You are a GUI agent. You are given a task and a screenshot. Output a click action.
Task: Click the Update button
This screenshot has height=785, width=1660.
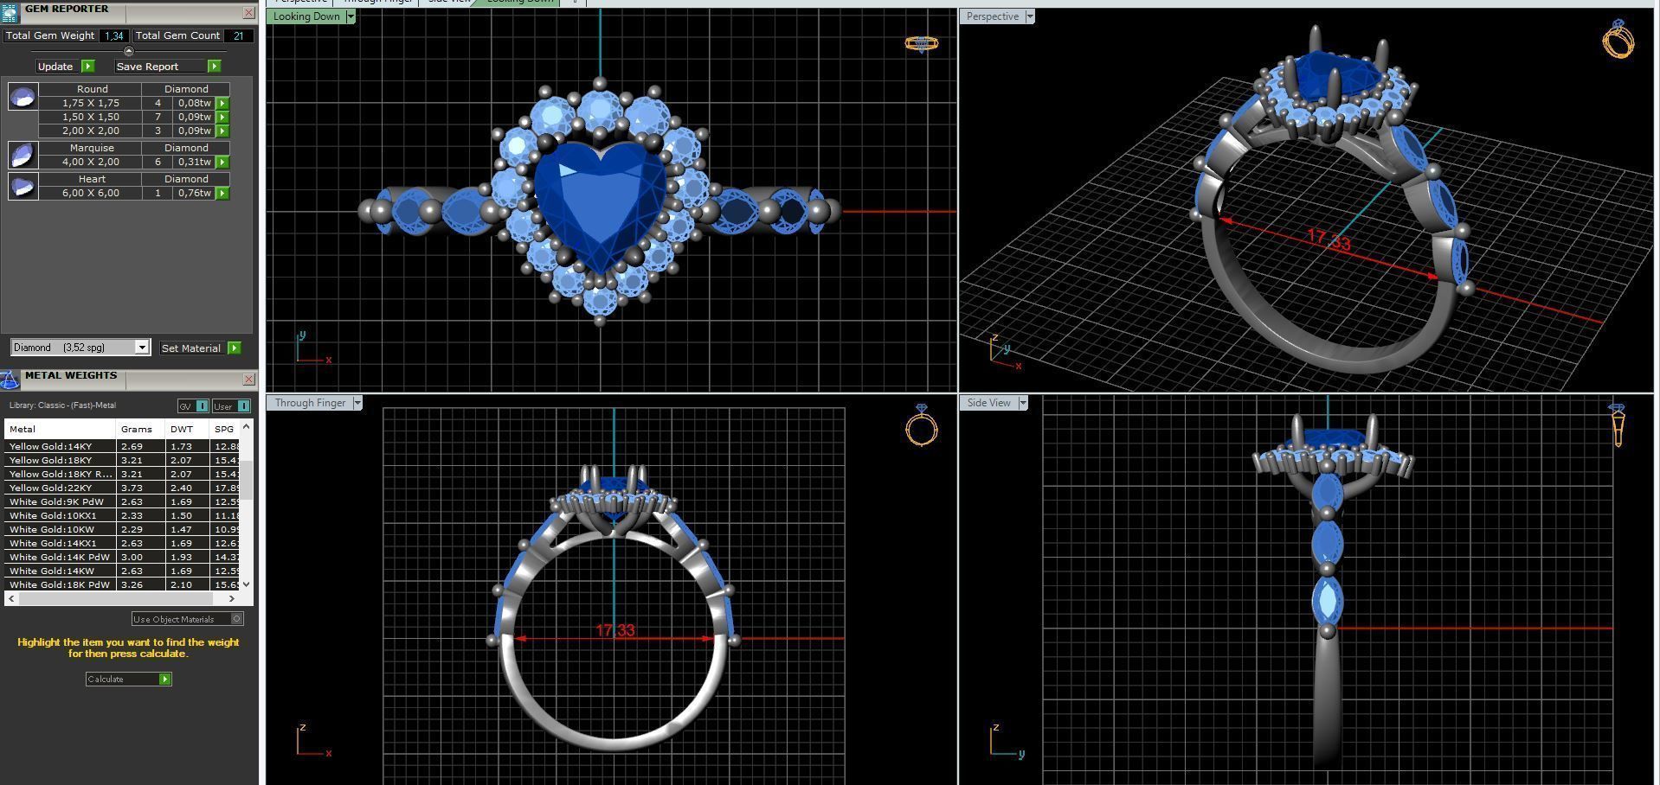tap(55, 67)
